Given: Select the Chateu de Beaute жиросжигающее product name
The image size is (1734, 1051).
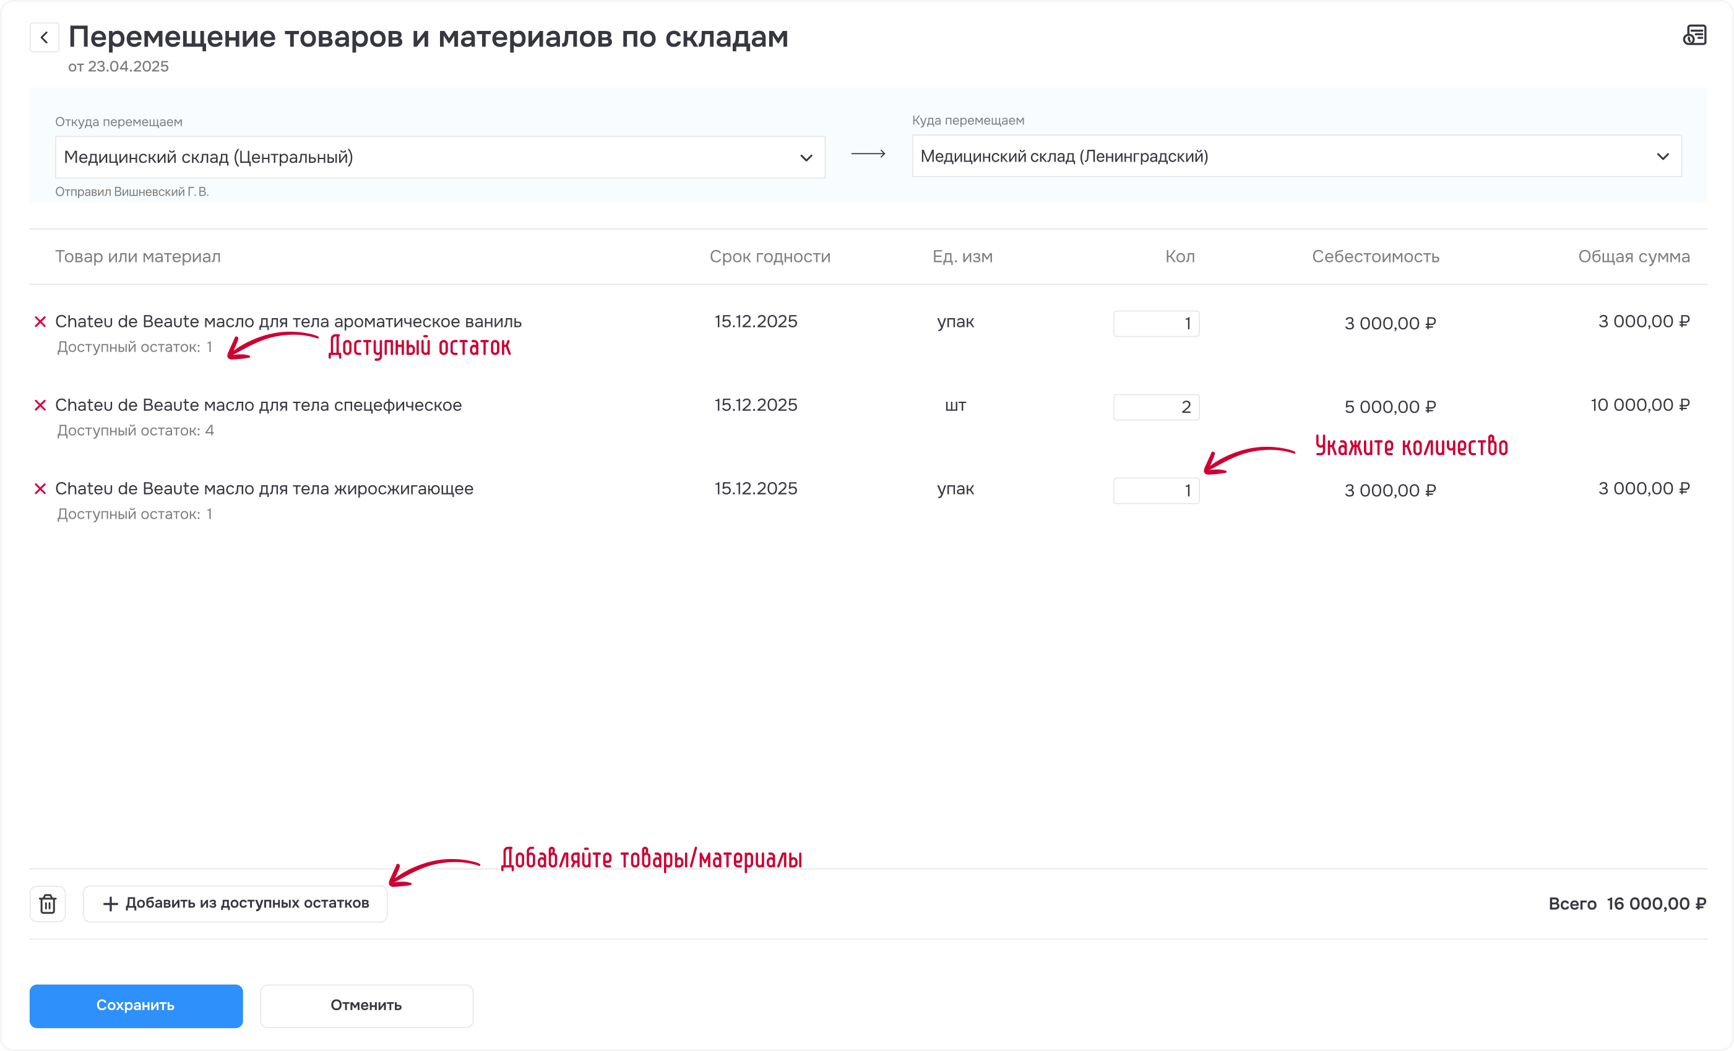Looking at the screenshot, I should tap(264, 489).
